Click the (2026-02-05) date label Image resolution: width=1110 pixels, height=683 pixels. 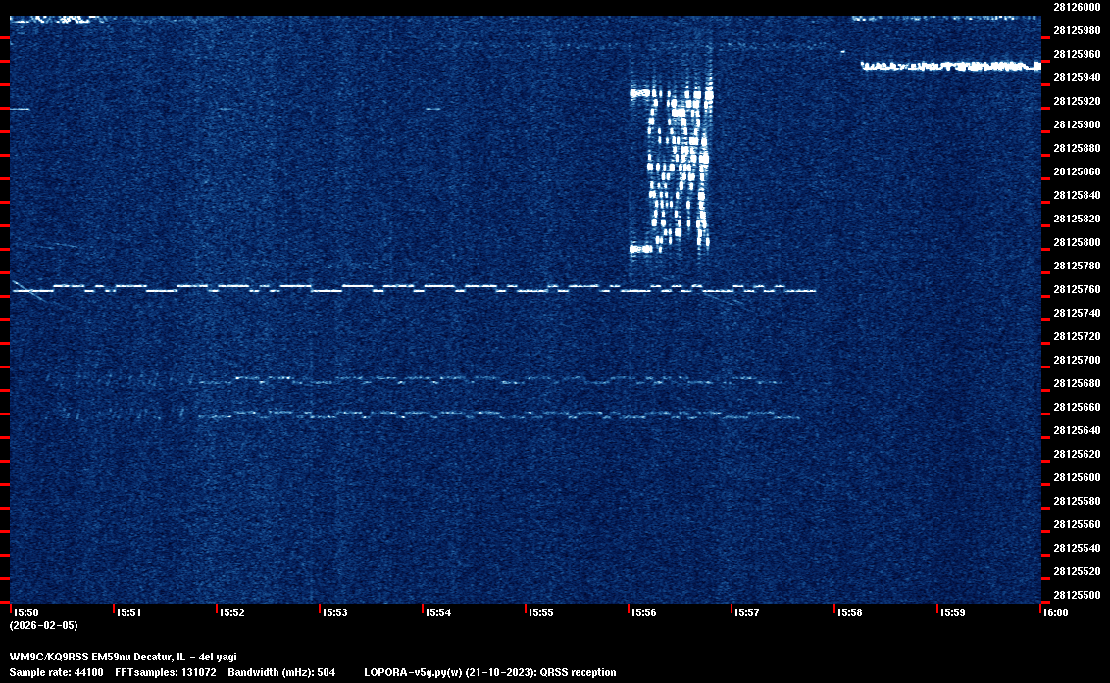tap(43, 625)
